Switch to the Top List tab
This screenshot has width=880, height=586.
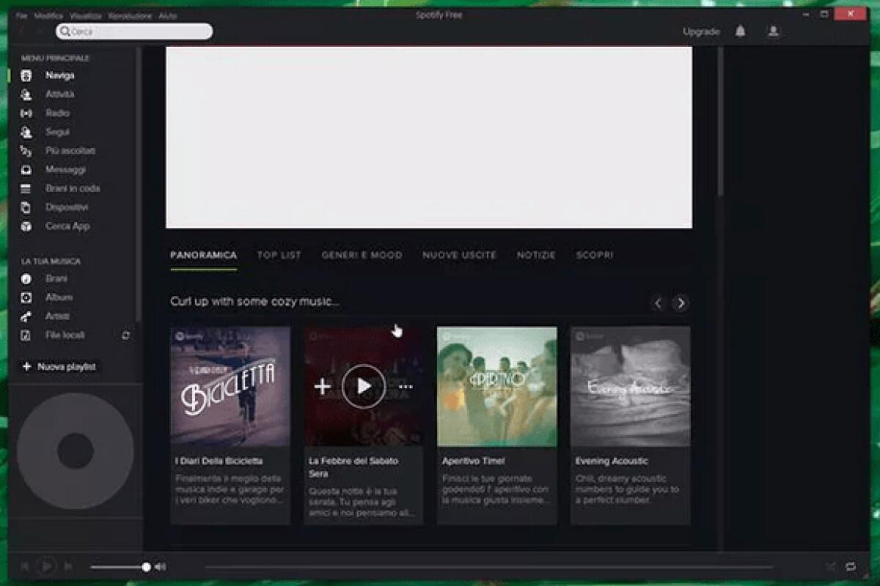click(x=279, y=255)
